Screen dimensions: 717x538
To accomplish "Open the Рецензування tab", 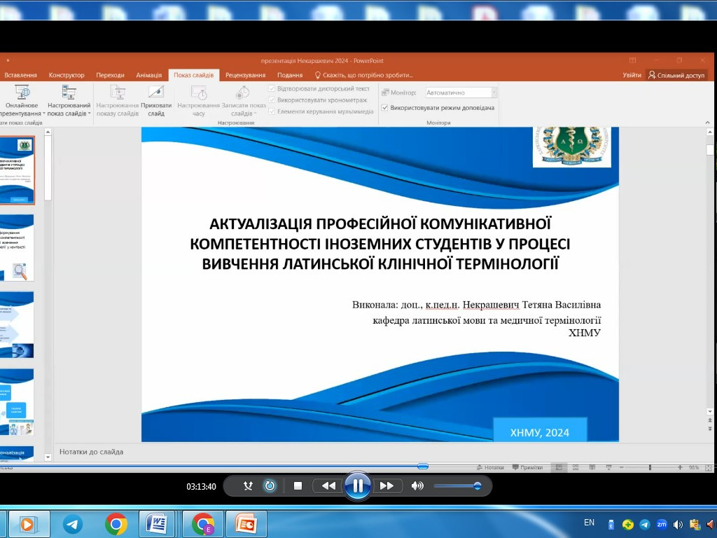I will (245, 75).
